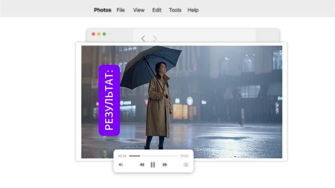Open the playlist list icon
The width and height of the screenshot is (335, 188).
pyautogui.click(x=186, y=164)
